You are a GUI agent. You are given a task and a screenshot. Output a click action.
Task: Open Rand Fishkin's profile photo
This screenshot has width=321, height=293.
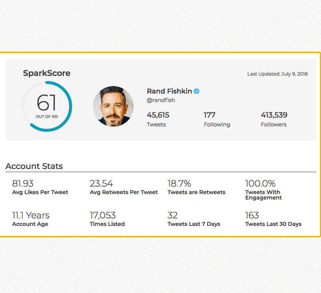pyautogui.click(x=113, y=107)
